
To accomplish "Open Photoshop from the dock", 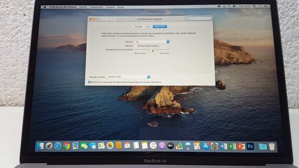I will click(x=250, y=146).
